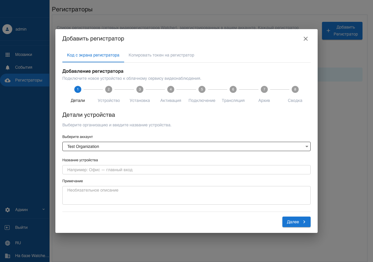Click the Далее button
The height and width of the screenshot is (262, 373).
coord(296,222)
